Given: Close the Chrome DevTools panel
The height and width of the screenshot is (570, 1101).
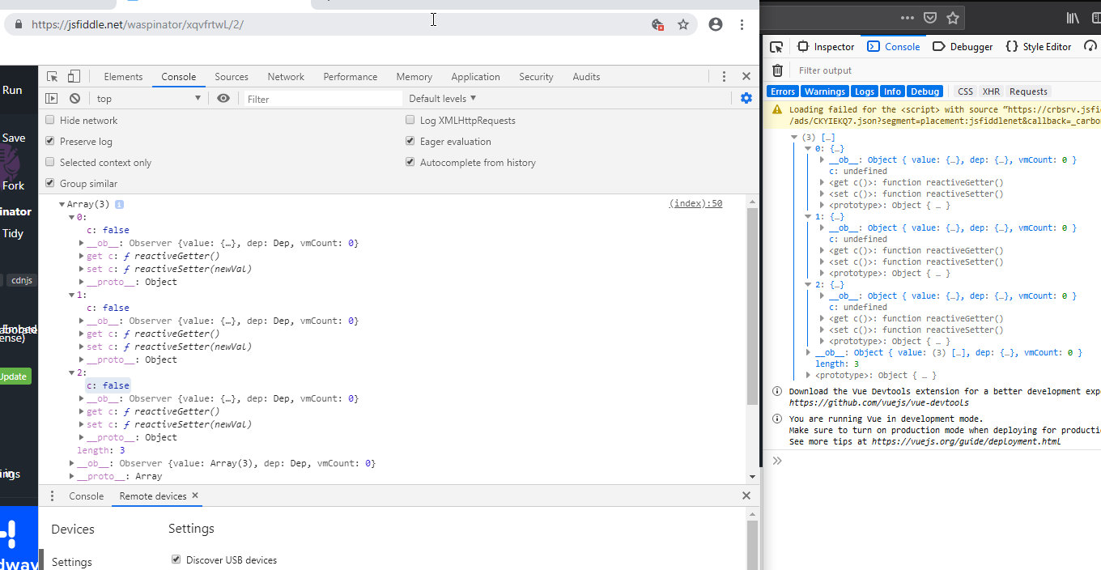Looking at the screenshot, I should (746, 77).
